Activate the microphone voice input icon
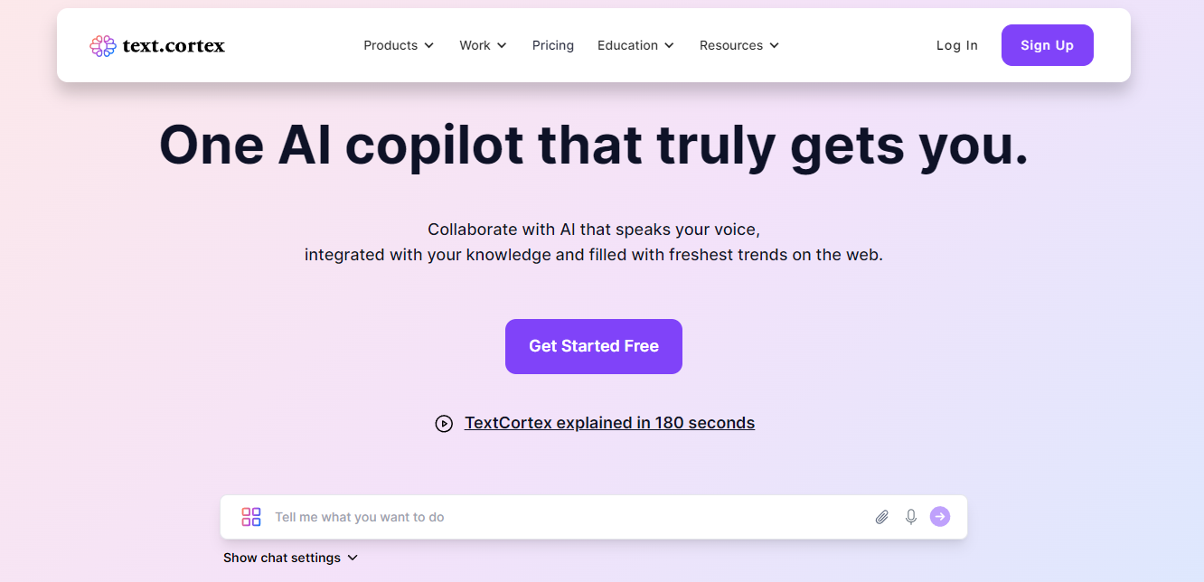The image size is (1204, 582). (x=911, y=517)
